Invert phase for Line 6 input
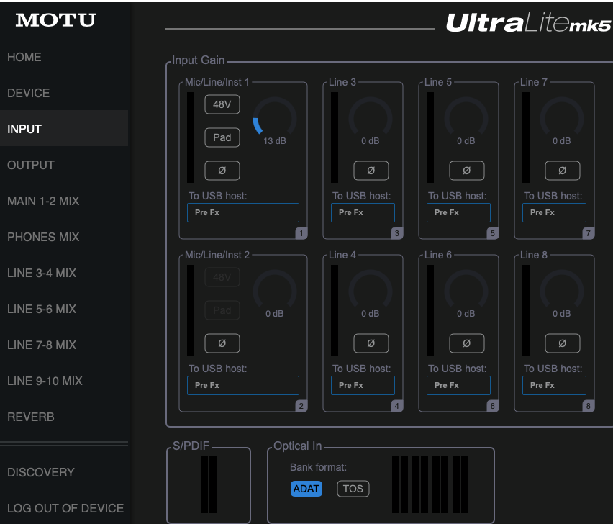The height and width of the screenshot is (524, 613). (x=466, y=343)
